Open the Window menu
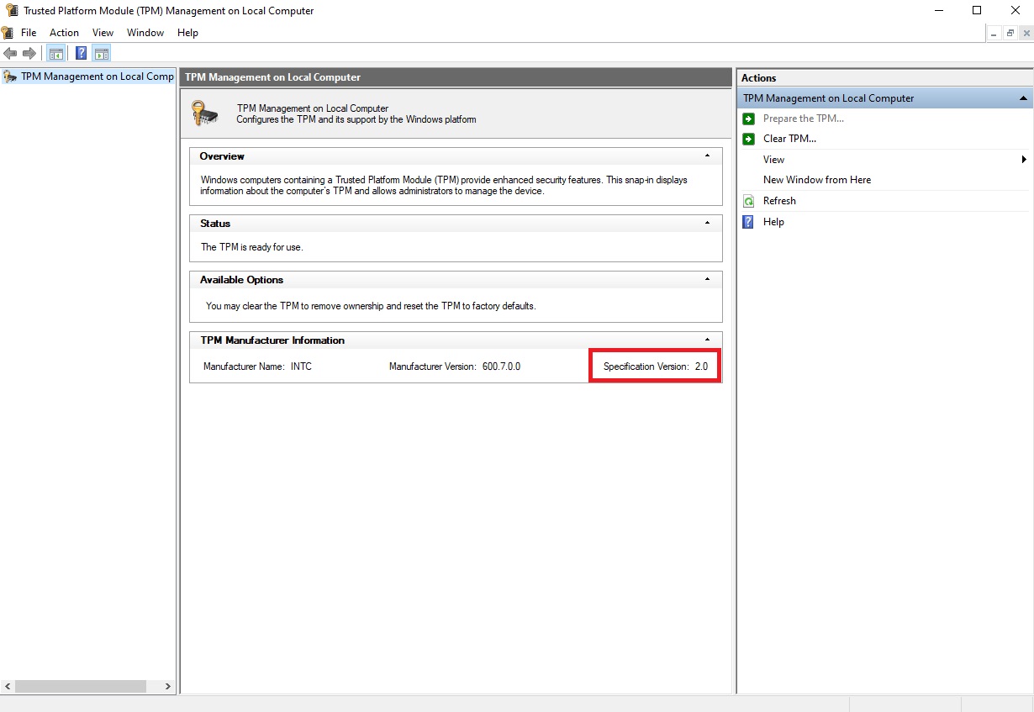Screen dimensions: 1034x712 pyautogui.click(x=145, y=32)
